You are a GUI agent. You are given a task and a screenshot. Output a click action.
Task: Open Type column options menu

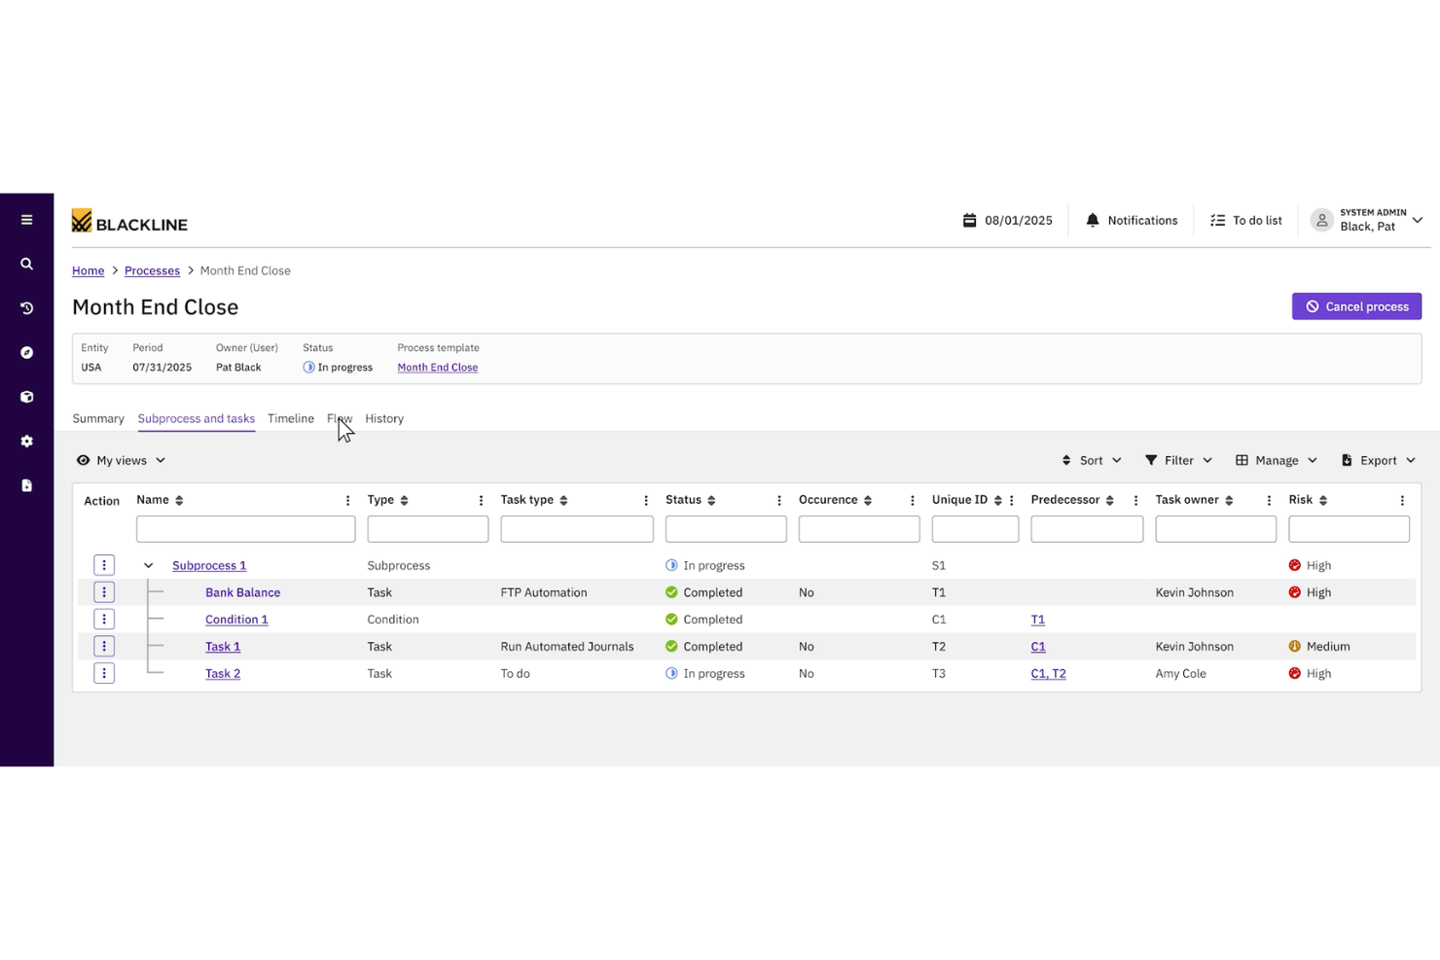(x=481, y=501)
